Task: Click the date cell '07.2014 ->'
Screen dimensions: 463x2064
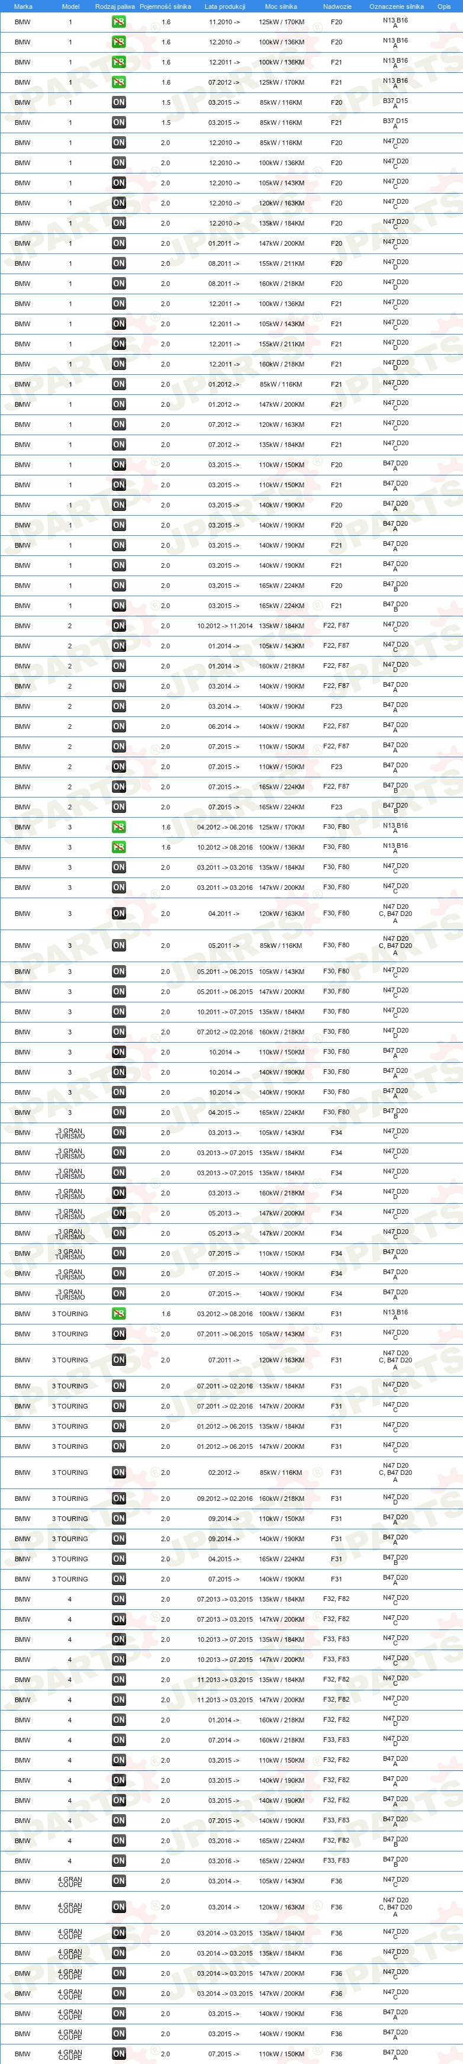Action: coord(224,1740)
